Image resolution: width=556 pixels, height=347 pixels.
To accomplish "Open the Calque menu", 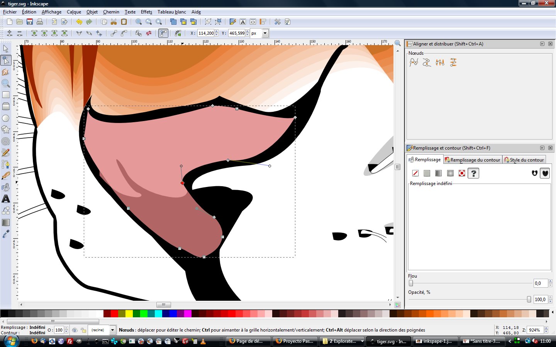I will tap(74, 12).
